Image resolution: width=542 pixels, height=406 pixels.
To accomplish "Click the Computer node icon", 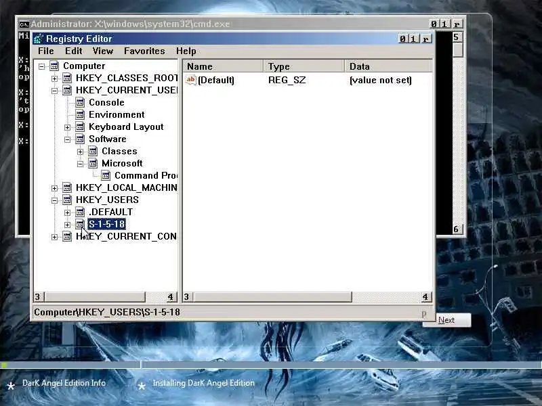I will 54,66.
